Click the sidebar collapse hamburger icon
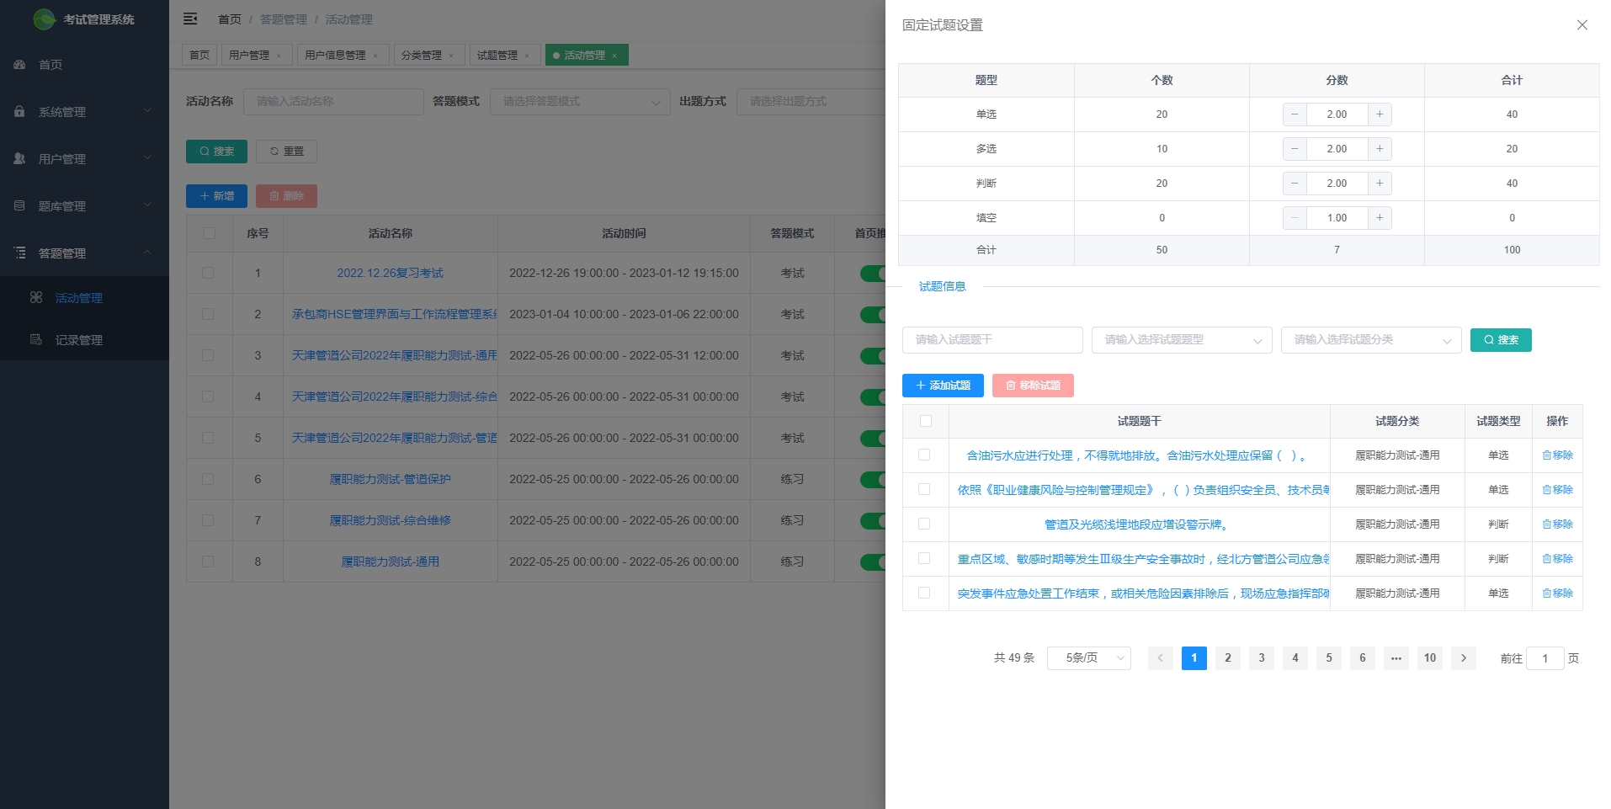Screen dimensions: 1611x809 pos(190,19)
